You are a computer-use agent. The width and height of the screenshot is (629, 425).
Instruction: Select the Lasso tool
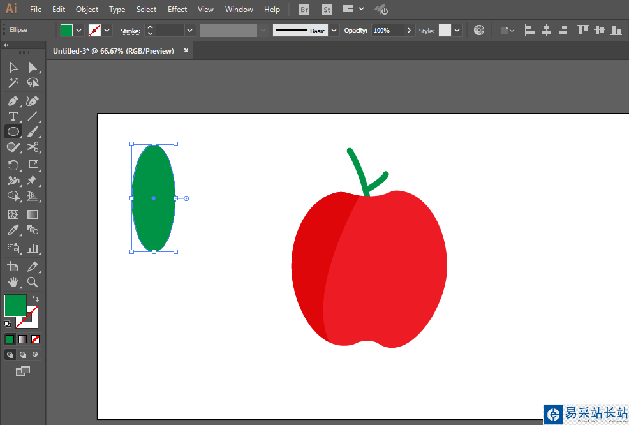pos(33,83)
